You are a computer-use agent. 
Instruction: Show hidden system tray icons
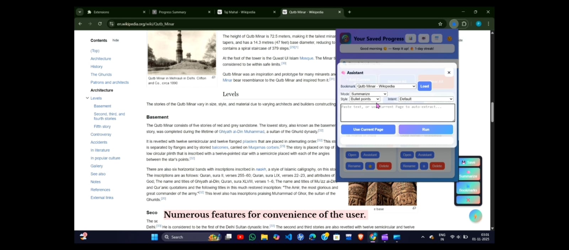[422, 237]
